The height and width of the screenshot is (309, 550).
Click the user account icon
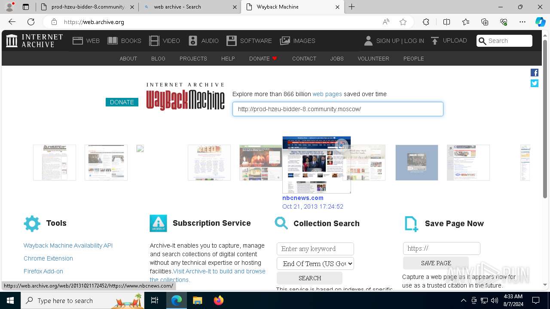coord(368,41)
